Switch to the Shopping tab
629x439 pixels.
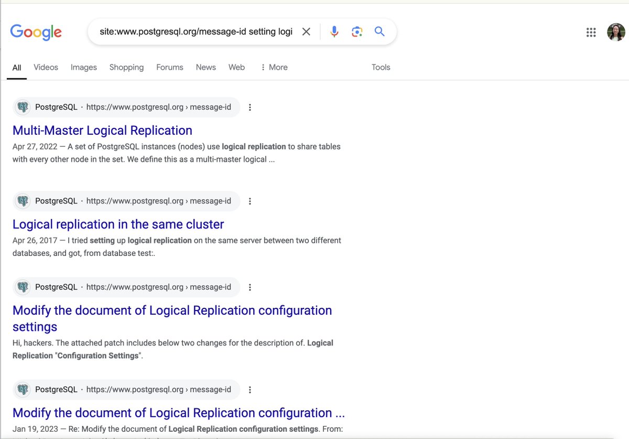tap(126, 67)
